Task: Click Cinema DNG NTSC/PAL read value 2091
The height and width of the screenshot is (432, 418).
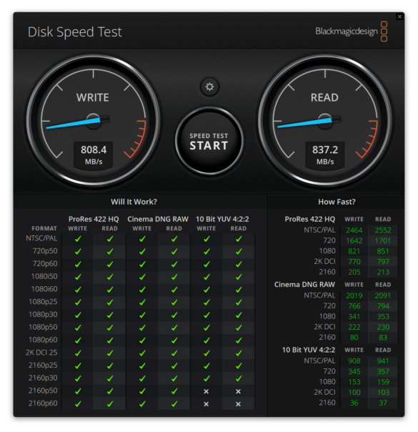Action: (383, 295)
